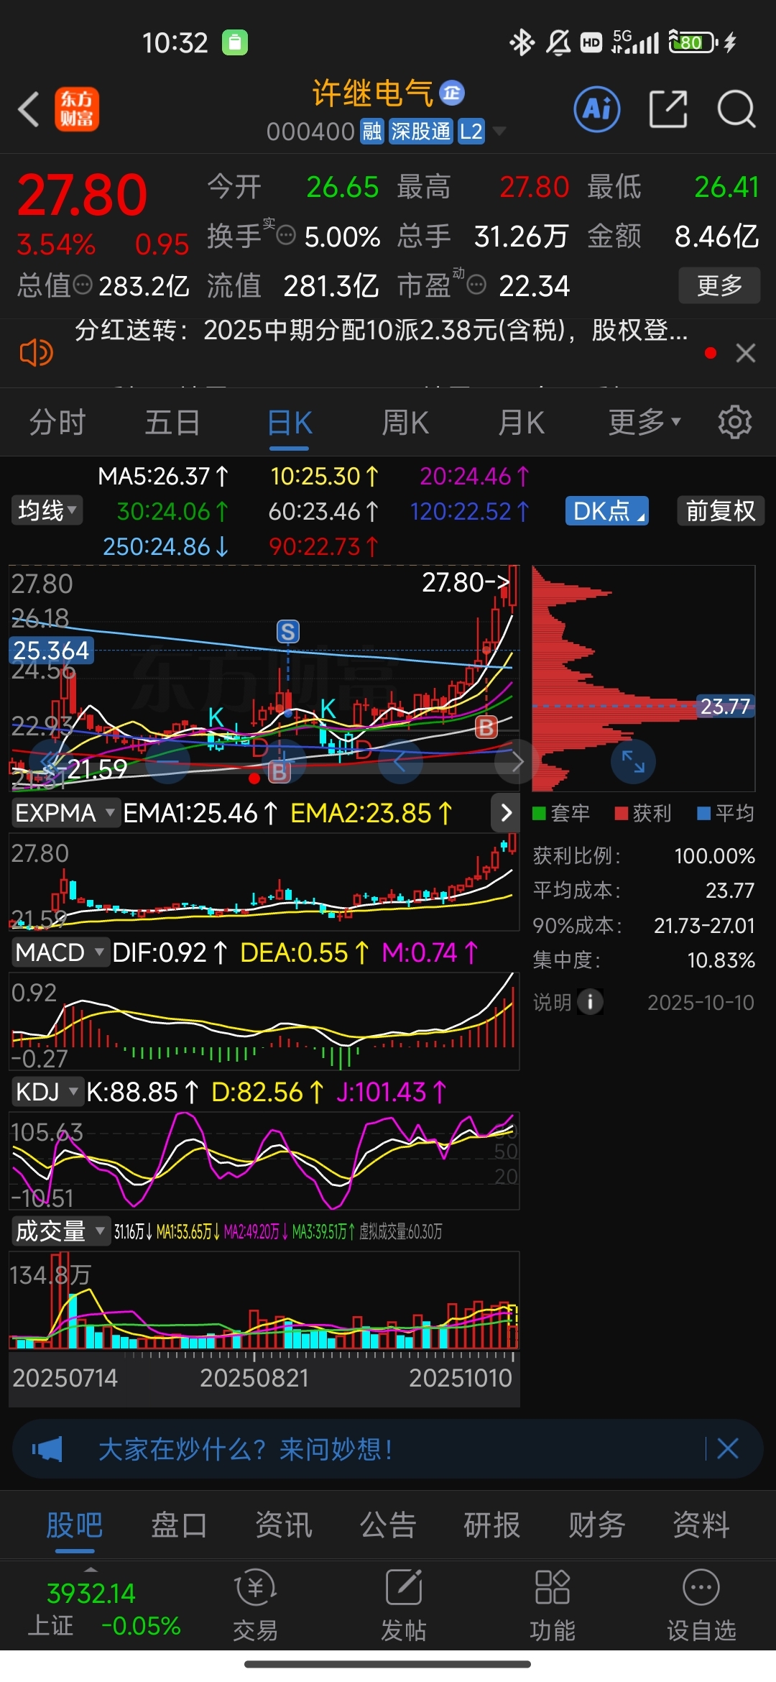
Task: Open the 均线 indicator dropdown
Action: (x=47, y=510)
